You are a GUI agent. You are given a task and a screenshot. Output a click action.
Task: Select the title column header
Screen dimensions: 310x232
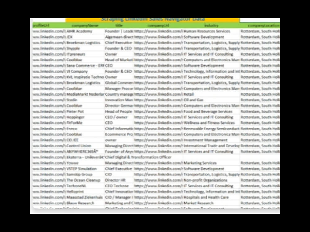(x=119, y=25)
